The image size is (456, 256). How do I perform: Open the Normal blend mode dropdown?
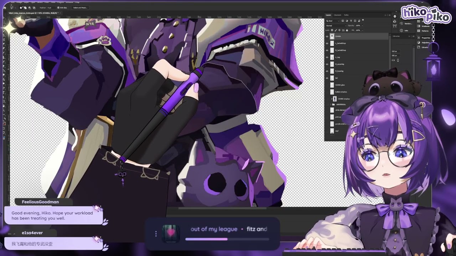pyautogui.click(x=336, y=26)
